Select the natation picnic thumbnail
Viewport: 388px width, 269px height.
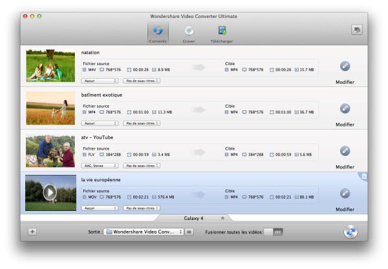(x=50, y=66)
